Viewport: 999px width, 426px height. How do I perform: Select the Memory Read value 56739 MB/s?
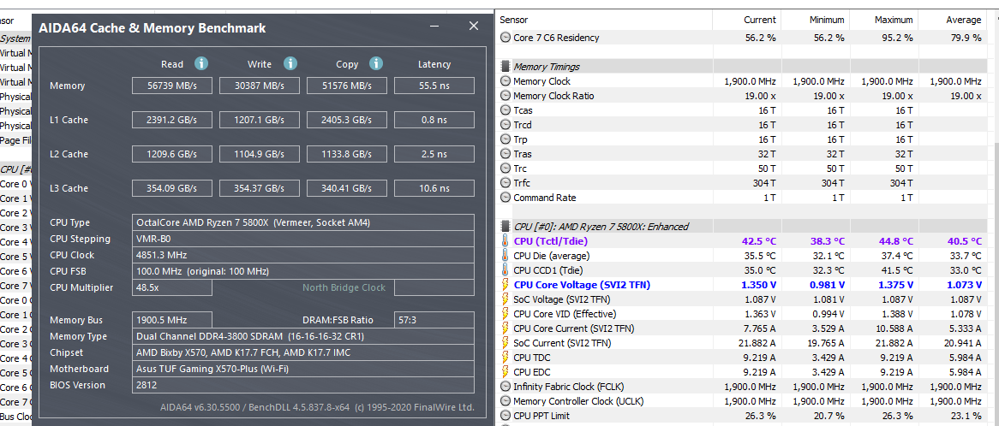[x=172, y=86]
